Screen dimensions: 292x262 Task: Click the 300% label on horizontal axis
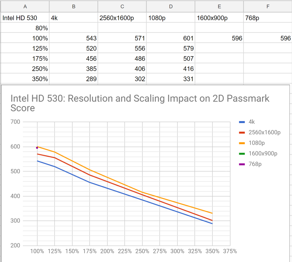177,252
